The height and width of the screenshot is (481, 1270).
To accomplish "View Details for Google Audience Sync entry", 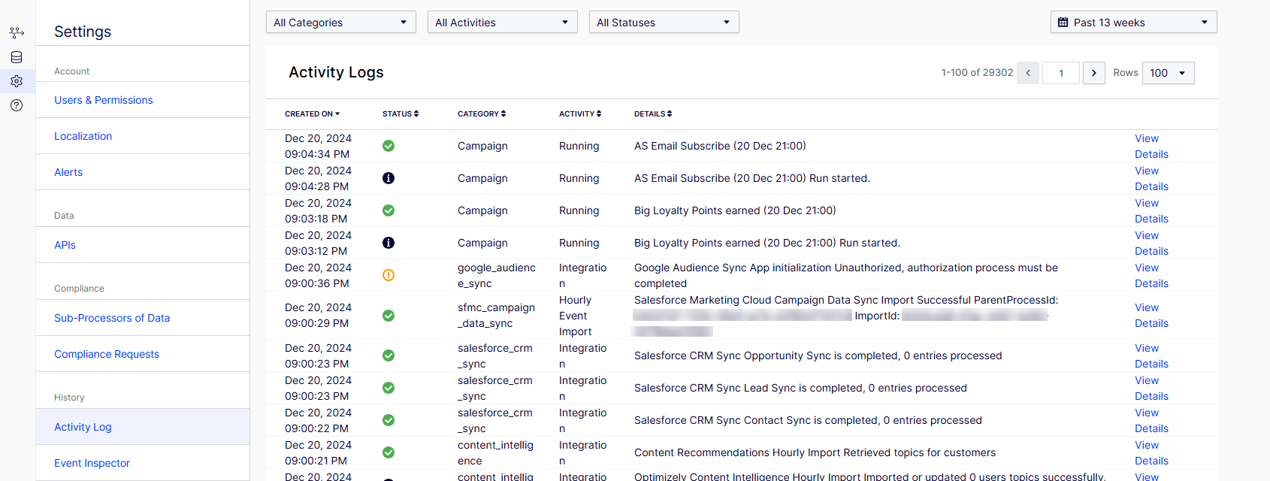I will tap(1151, 276).
